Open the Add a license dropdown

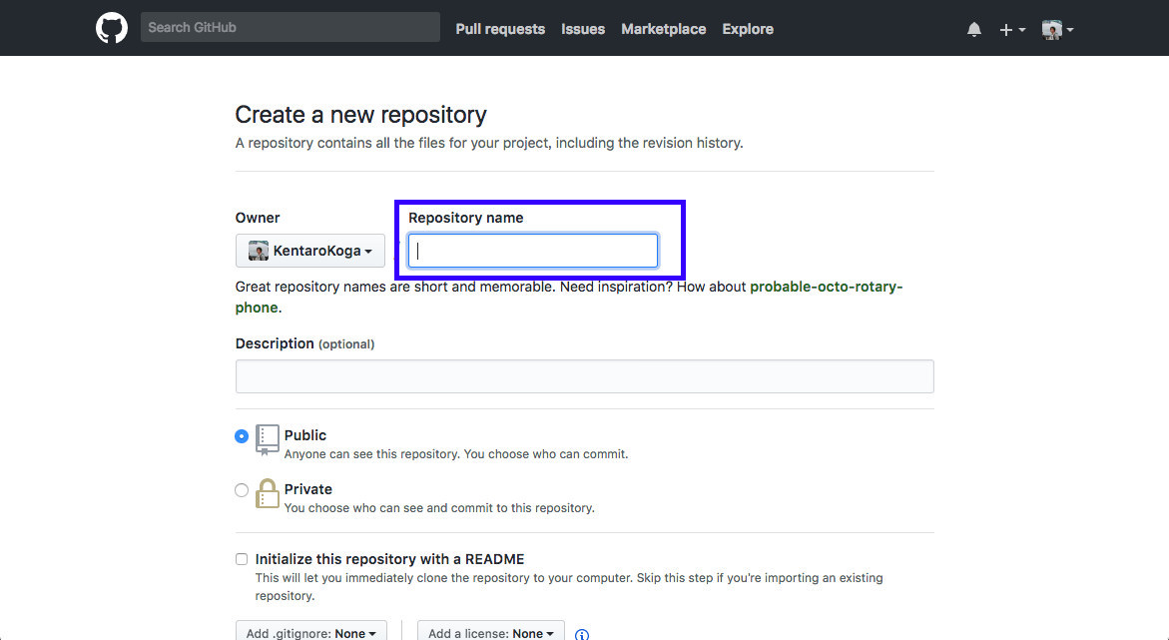pos(490,632)
